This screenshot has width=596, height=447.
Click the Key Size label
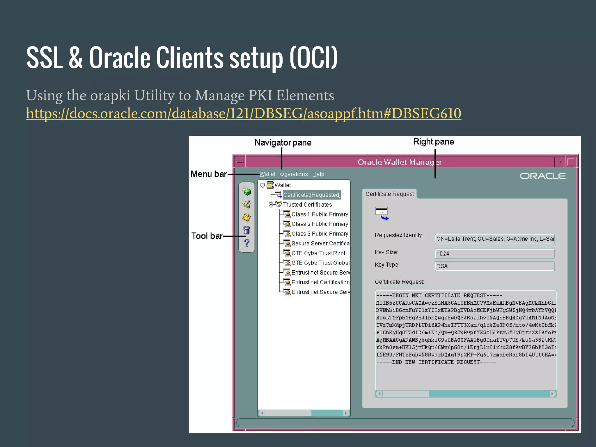[386, 252]
